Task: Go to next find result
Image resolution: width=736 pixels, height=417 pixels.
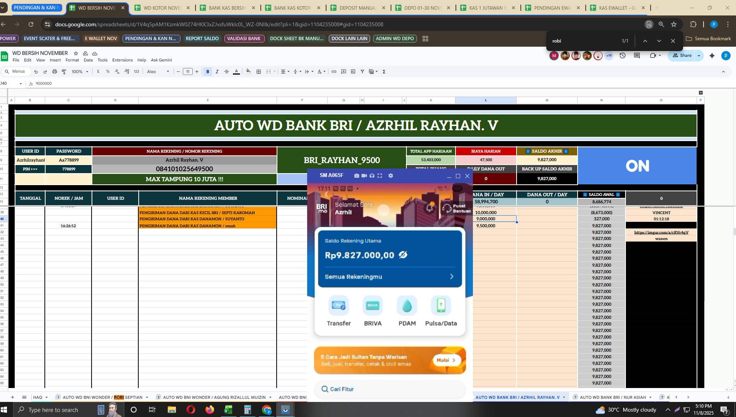Action: [659, 41]
